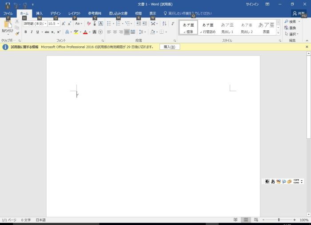Toggle Subscript formatting
Screen dimensions: 311x225
52,32
